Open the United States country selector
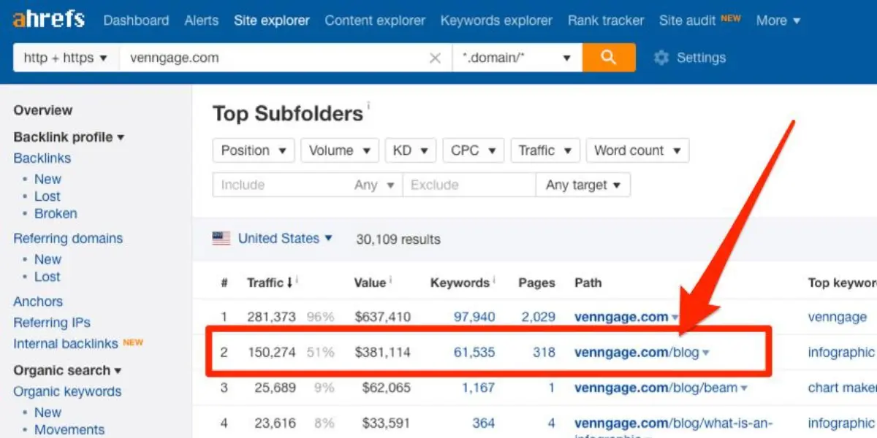The width and height of the screenshot is (877, 438). (285, 238)
